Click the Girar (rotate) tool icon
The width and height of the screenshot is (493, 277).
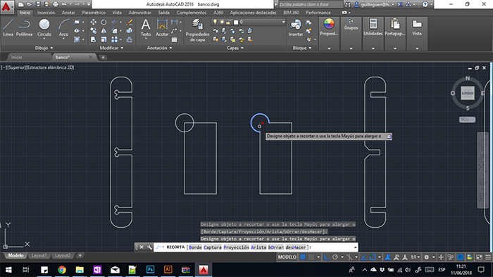tap(104, 22)
